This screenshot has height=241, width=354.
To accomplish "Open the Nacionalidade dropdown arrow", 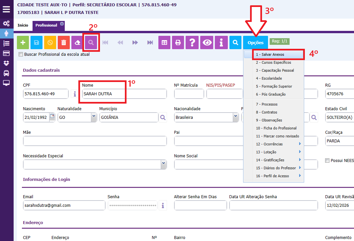I will pyautogui.click(x=235, y=117).
